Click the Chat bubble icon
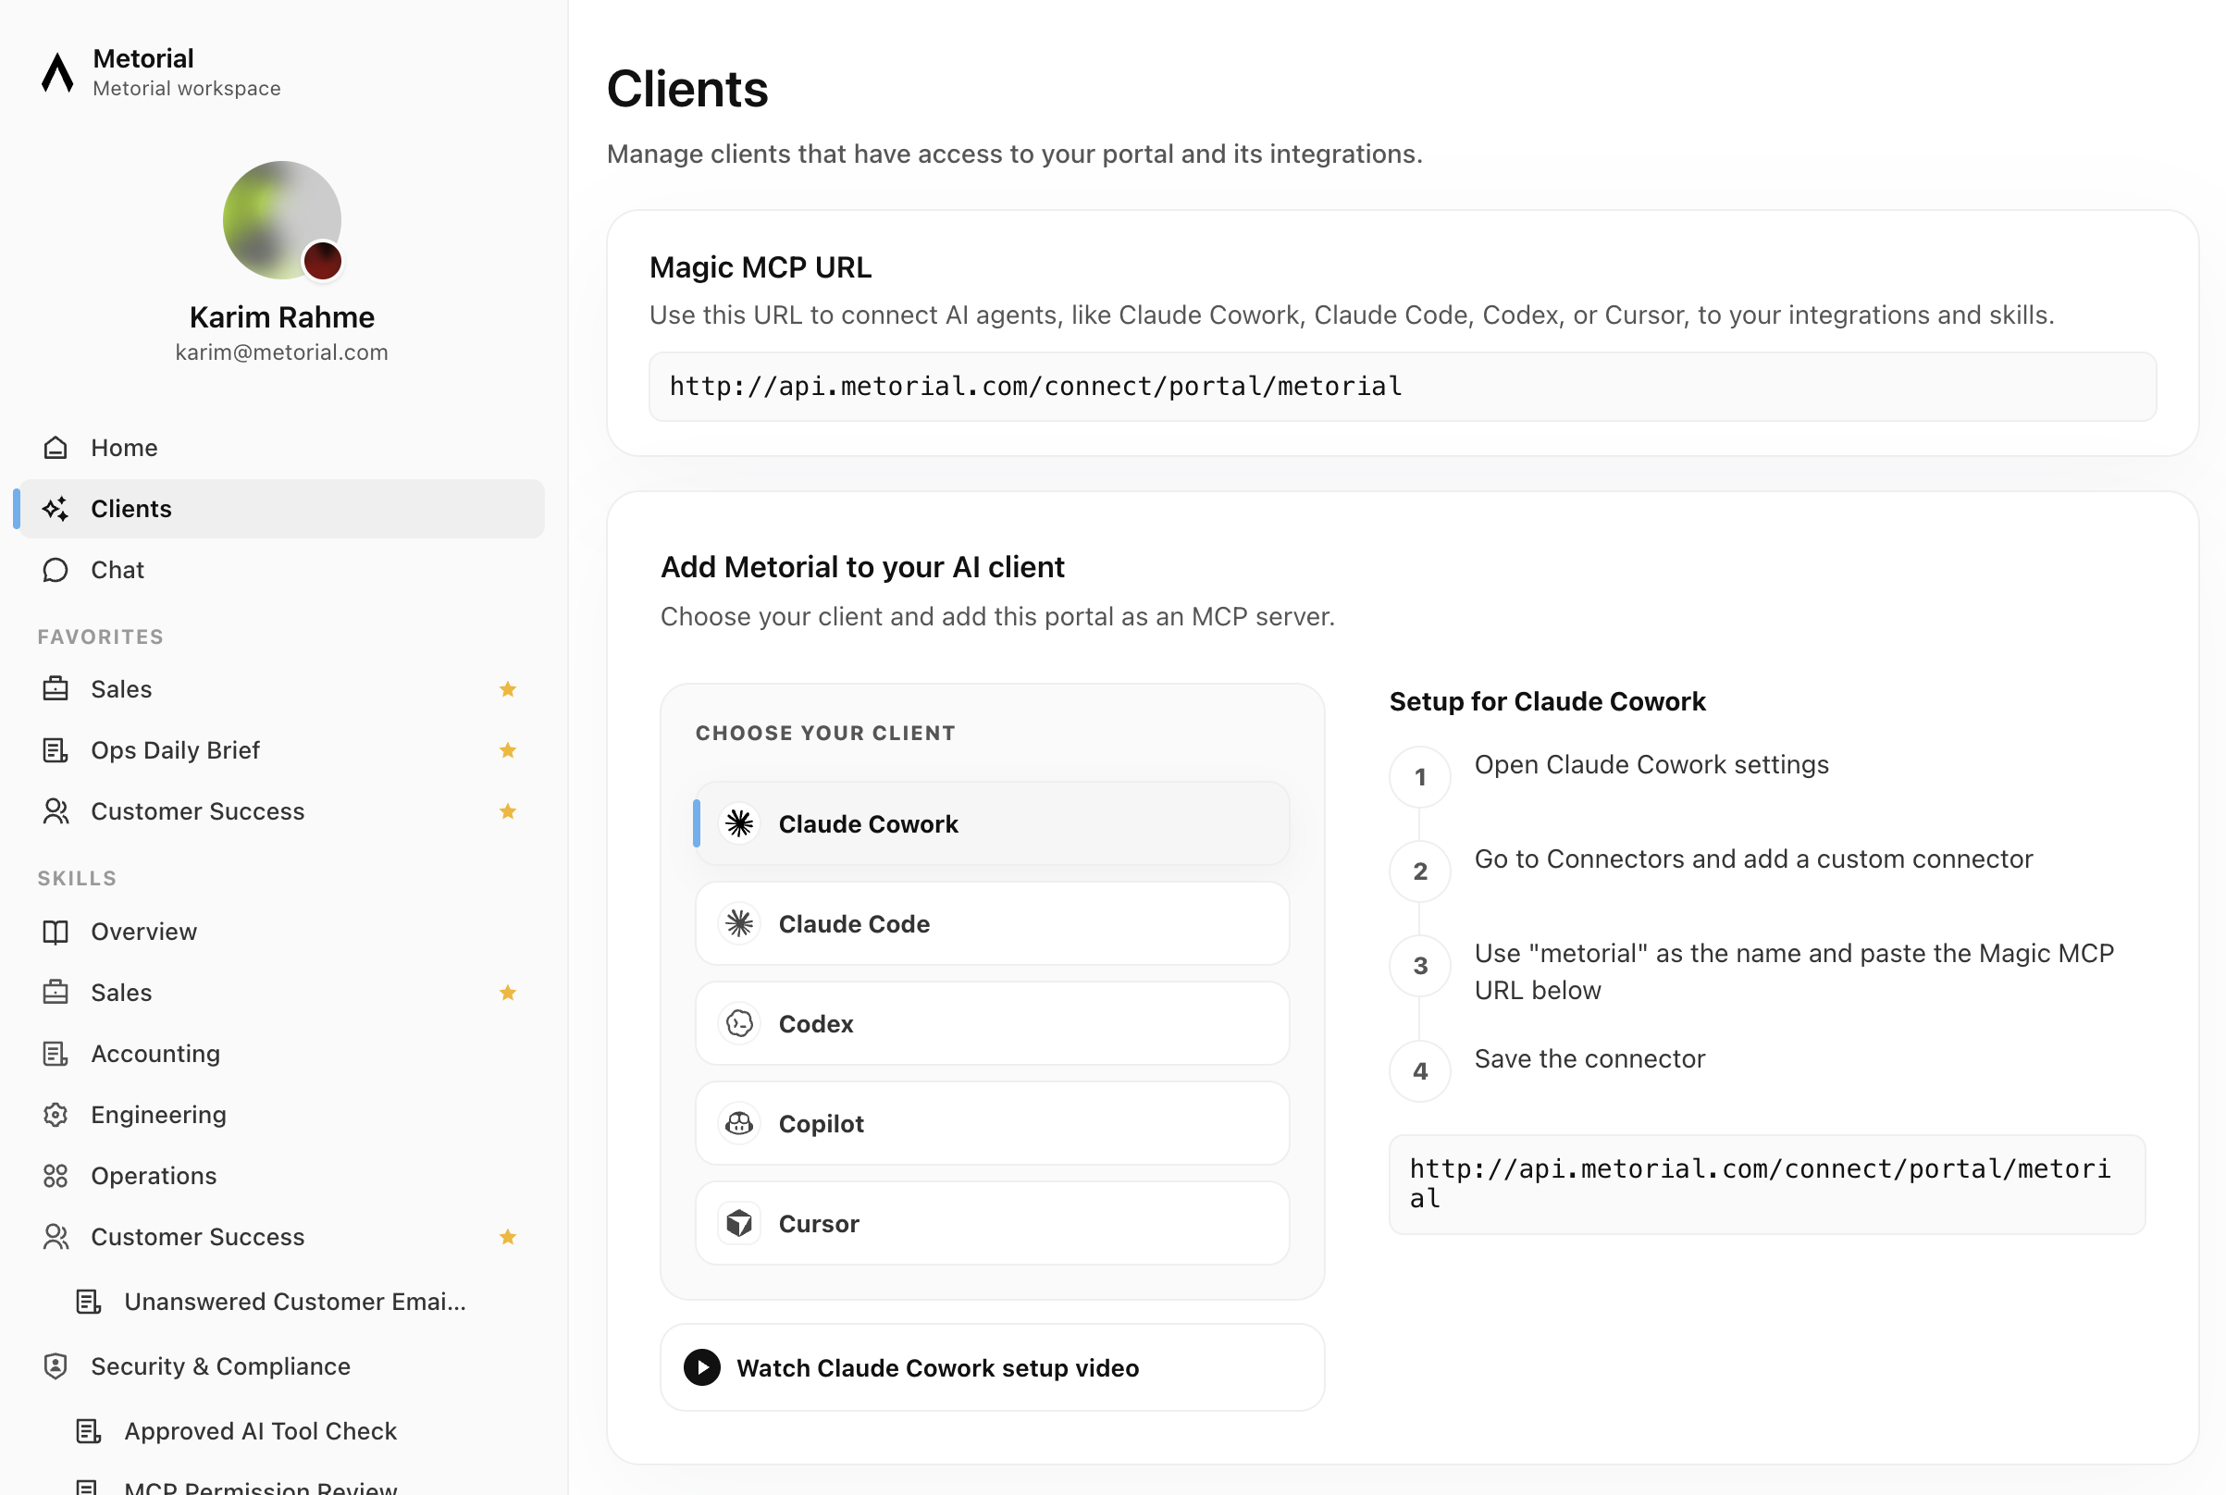This screenshot has width=2226, height=1495. coord(56,569)
